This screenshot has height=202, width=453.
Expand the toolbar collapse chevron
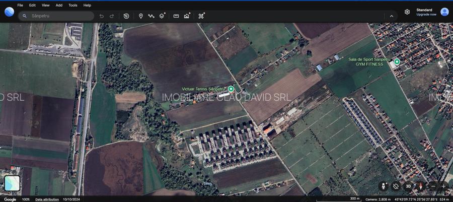pyautogui.click(x=392, y=16)
